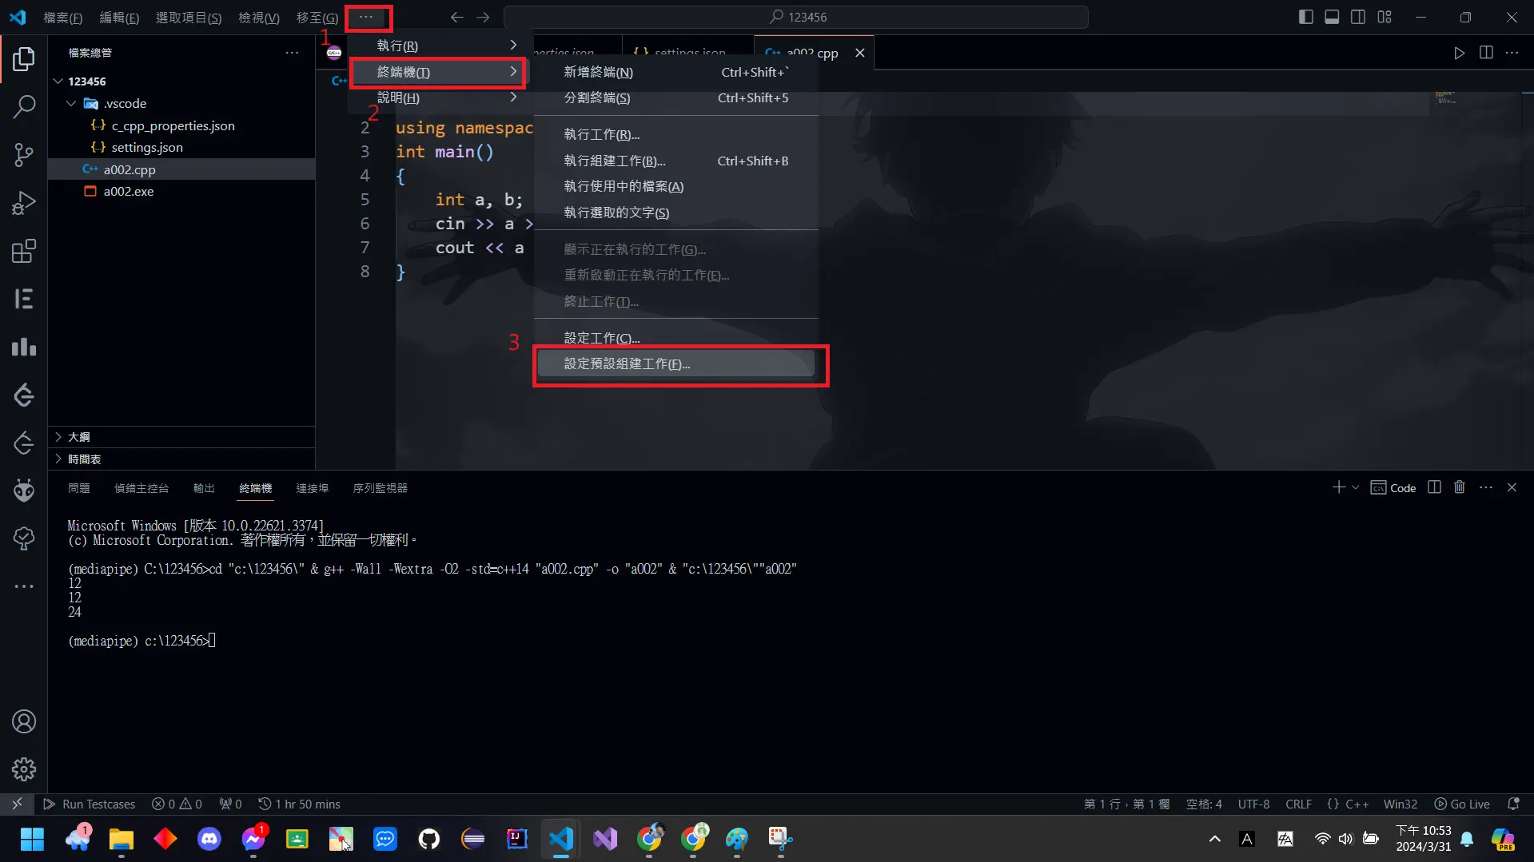The width and height of the screenshot is (1534, 862).
Task: Switch to the 問題 panel tab
Action: 78,488
